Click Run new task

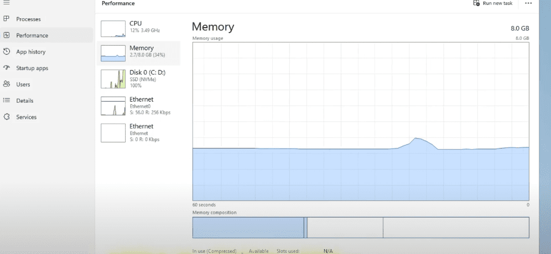(x=492, y=3)
